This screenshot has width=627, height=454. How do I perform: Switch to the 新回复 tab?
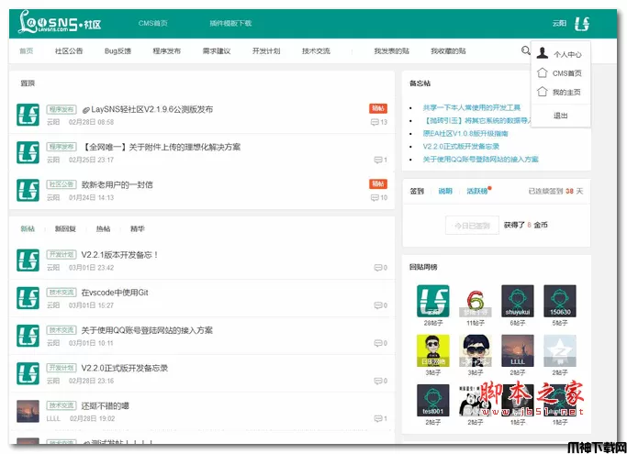pyautogui.click(x=65, y=229)
